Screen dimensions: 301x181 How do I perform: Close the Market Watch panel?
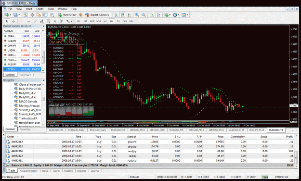[43, 26]
